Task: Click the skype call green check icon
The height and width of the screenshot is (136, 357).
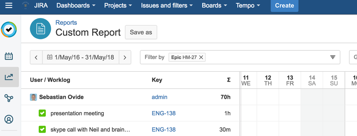Action: pos(43,130)
